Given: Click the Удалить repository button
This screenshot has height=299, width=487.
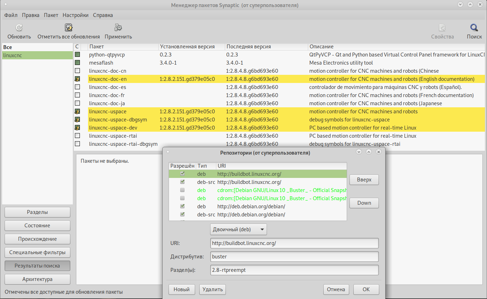Looking at the screenshot, I should coord(212,289).
